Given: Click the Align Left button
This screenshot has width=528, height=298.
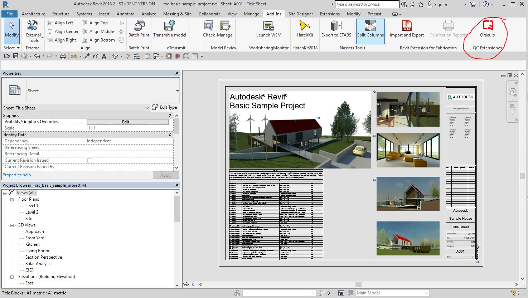Looking at the screenshot, I should [60, 23].
